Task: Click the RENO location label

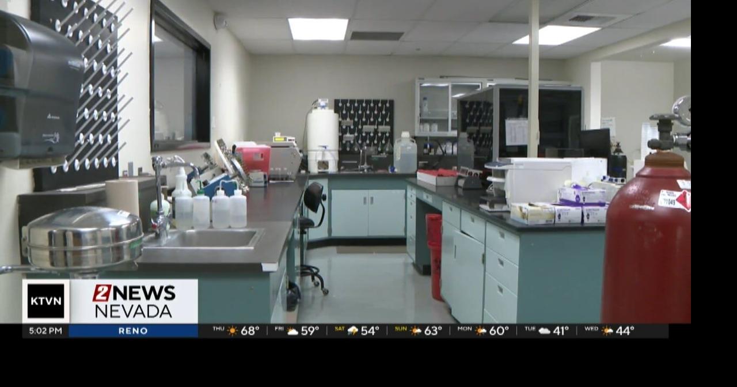Action: (133, 331)
